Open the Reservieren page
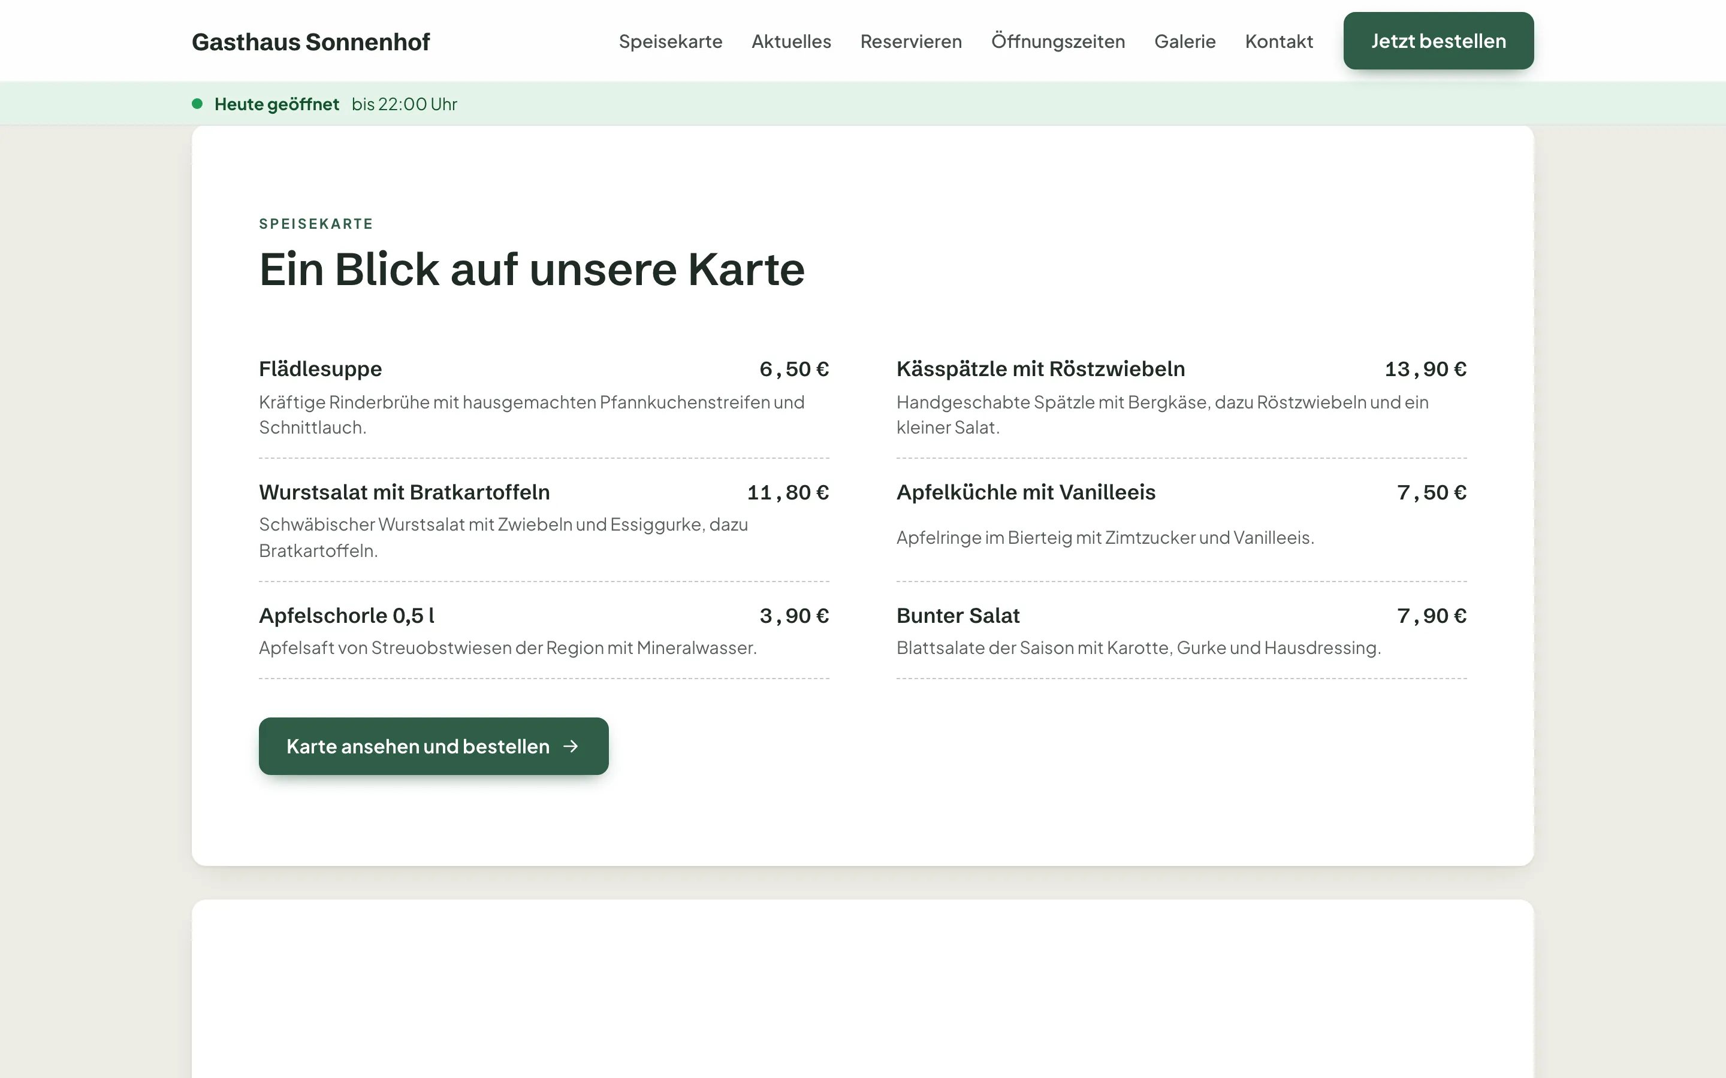The height and width of the screenshot is (1078, 1726). click(x=911, y=41)
